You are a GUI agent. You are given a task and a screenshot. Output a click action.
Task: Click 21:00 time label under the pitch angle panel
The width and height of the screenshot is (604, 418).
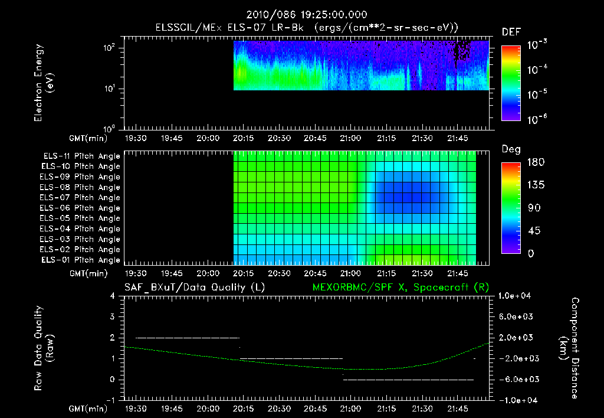350,274
